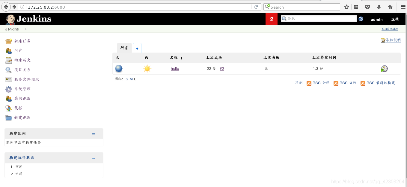Click the 新建视图 folder icon

point(9,117)
